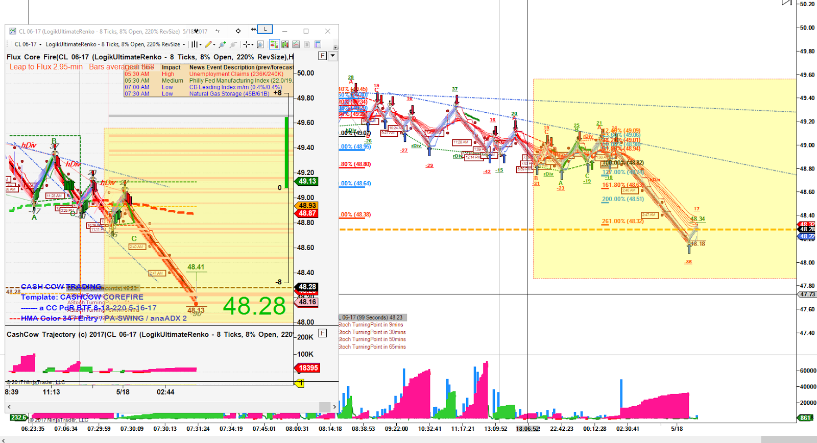The height and width of the screenshot is (443, 817).
Task: Expand the toolbar overflow options arrow
Action: coord(335,47)
